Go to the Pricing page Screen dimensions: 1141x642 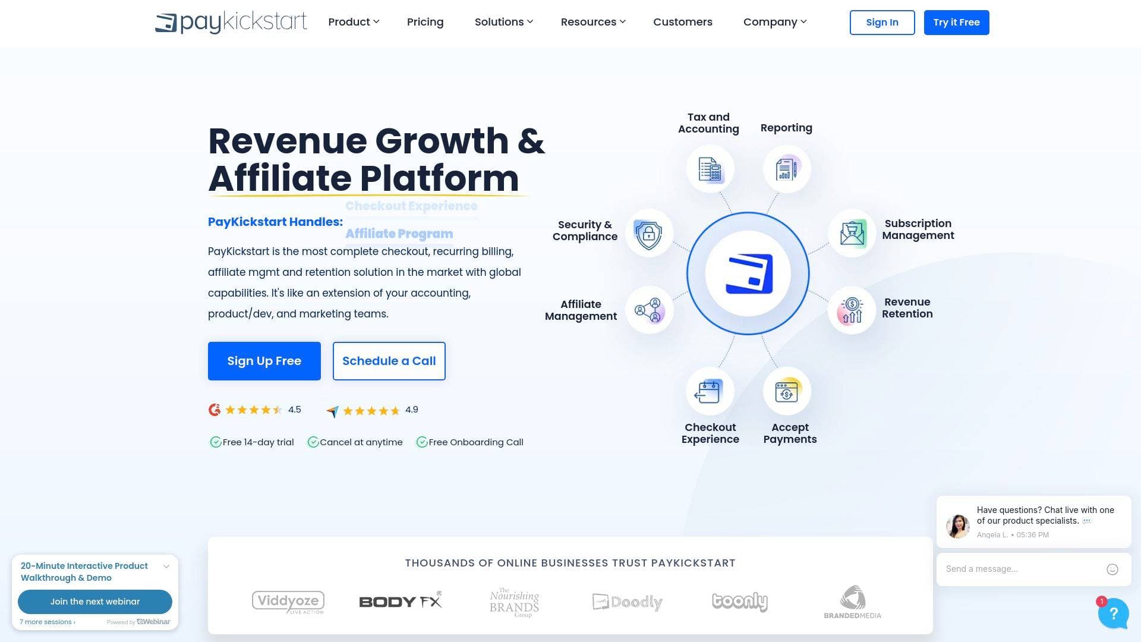[x=425, y=22]
